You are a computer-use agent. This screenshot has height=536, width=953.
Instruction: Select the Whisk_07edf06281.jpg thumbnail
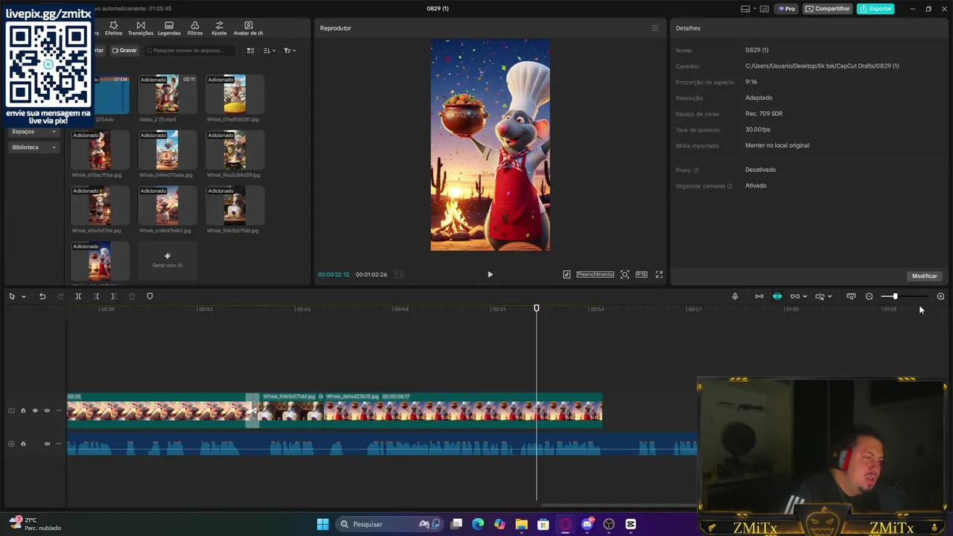pyautogui.click(x=235, y=94)
